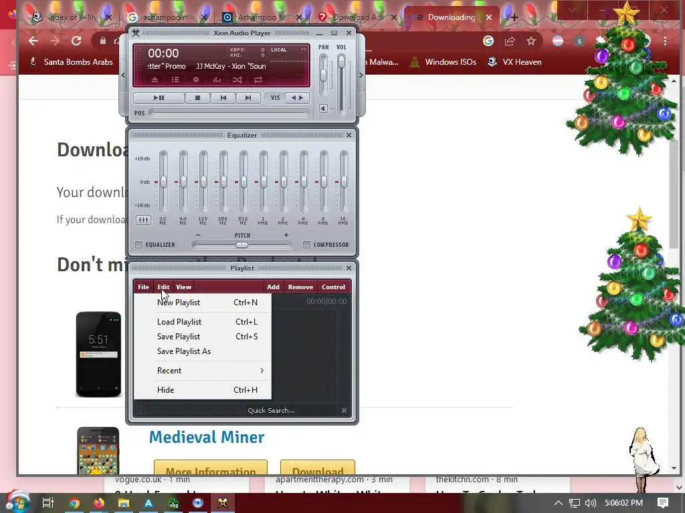
Task: Open the Windows ISOs bookmark
Action: click(443, 62)
